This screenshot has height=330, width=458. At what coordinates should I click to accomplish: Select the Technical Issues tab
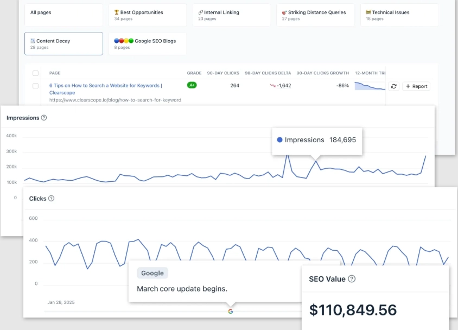(399, 15)
